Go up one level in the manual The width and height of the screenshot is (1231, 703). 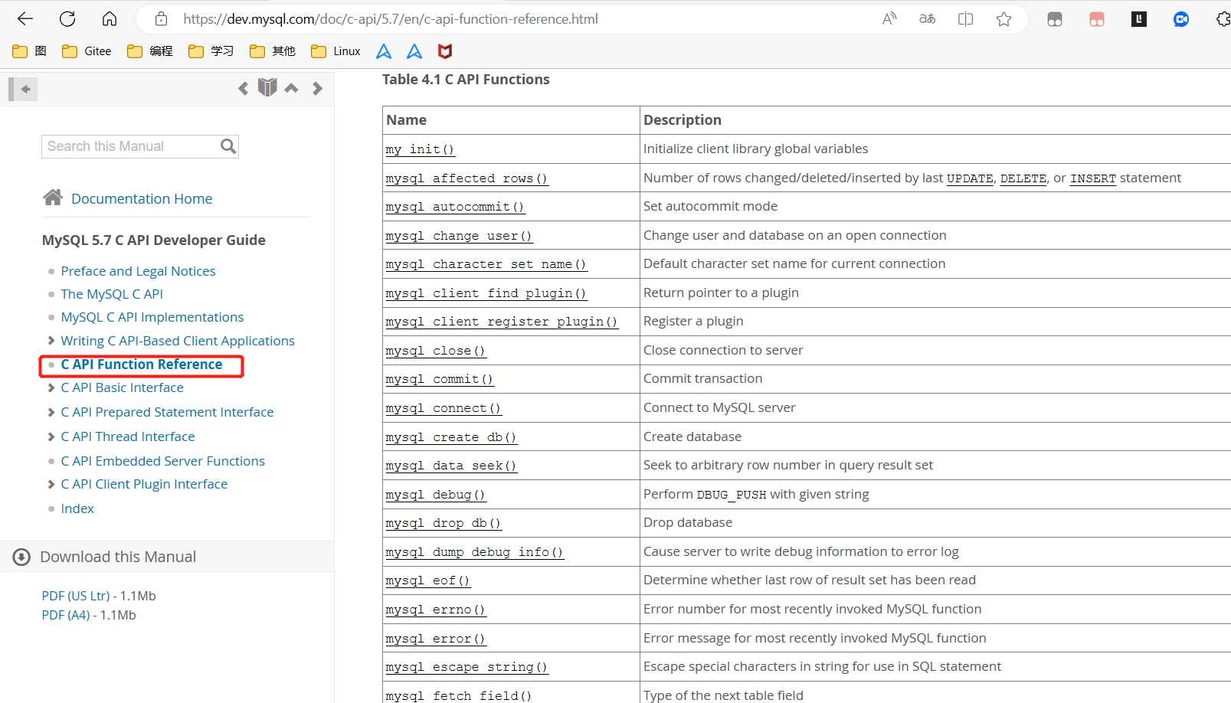[x=291, y=88]
